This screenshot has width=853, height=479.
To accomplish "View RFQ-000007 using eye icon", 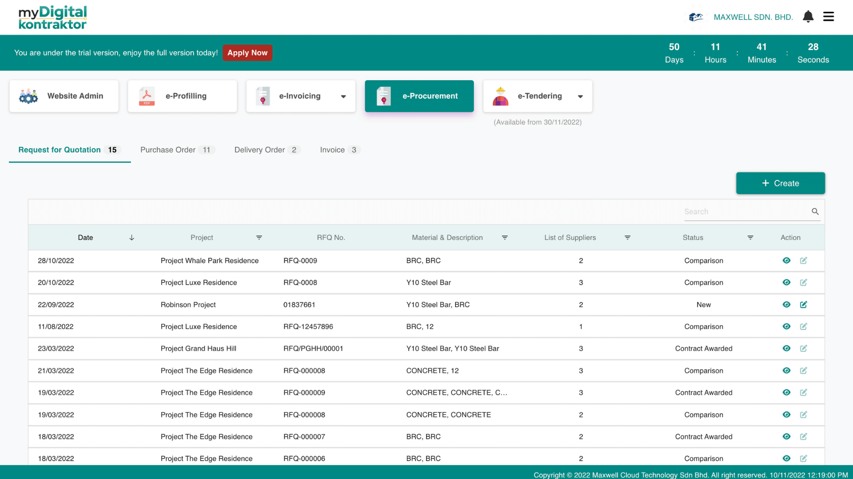I will pos(786,436).
